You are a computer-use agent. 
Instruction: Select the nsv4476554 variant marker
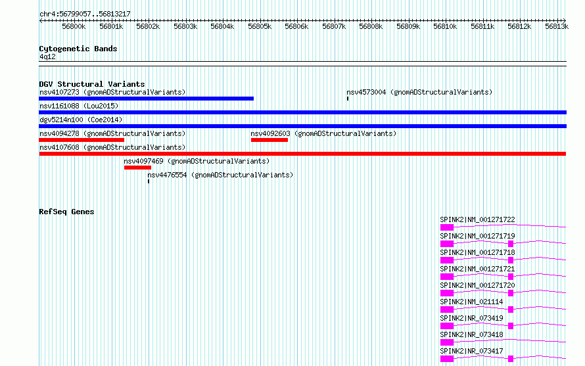(x=149, y=181)
